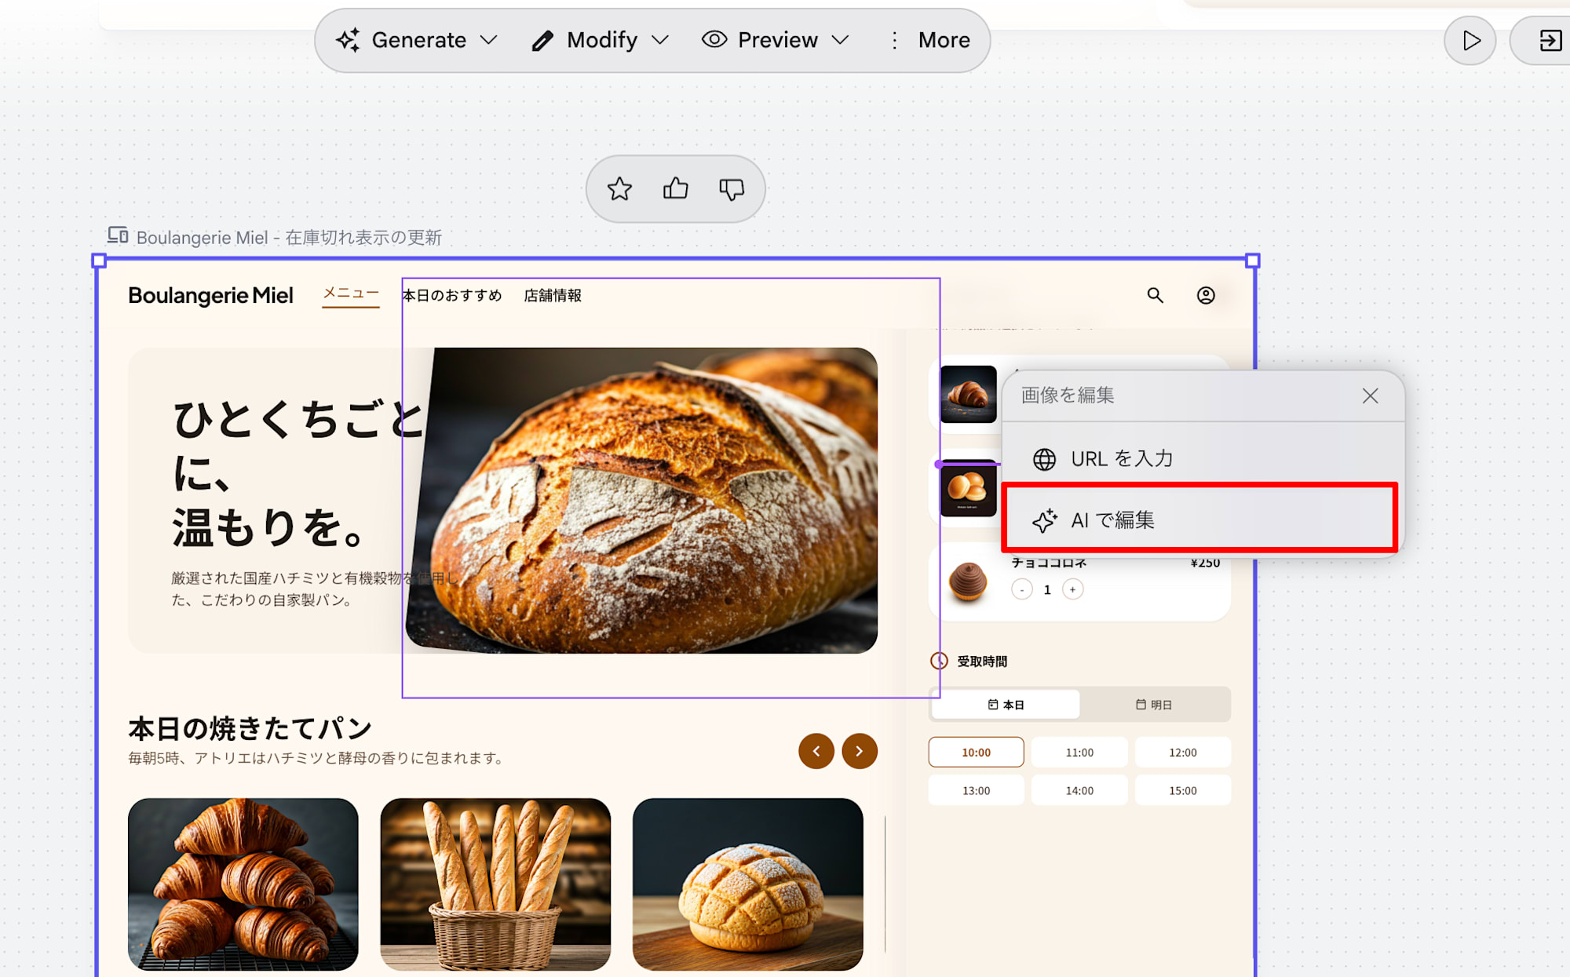The height and width of the screenshot is (977, 1570).
Task: Open the account profile icon
Action: pyautogui.click(x=1206, y=296)
